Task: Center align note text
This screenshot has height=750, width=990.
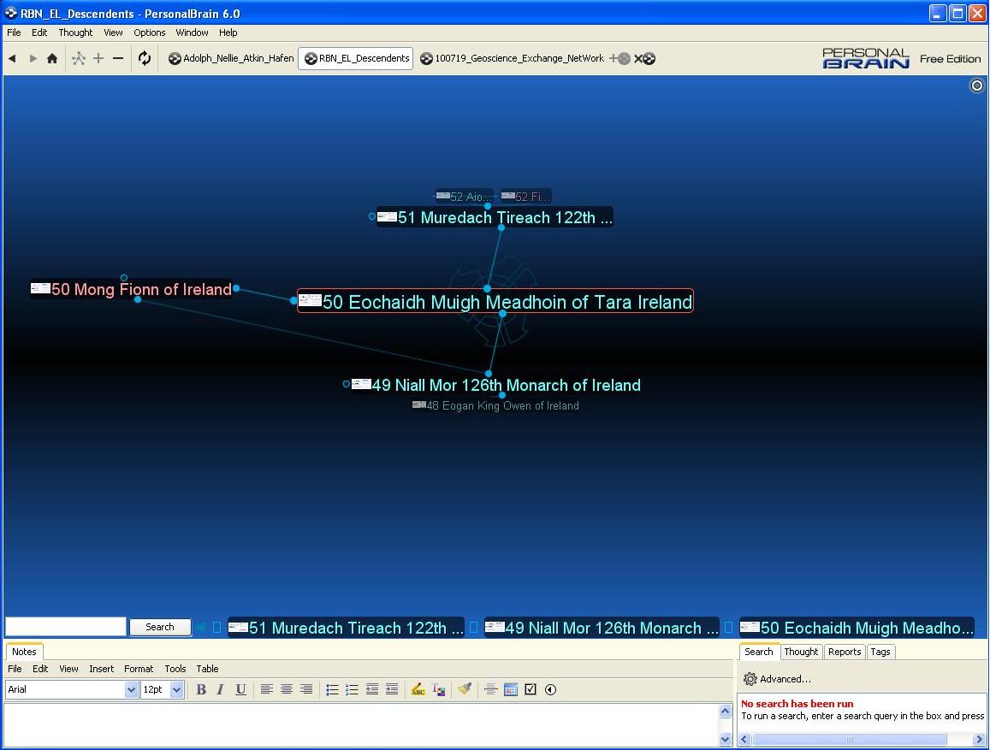Action: (x=287, y=689)
